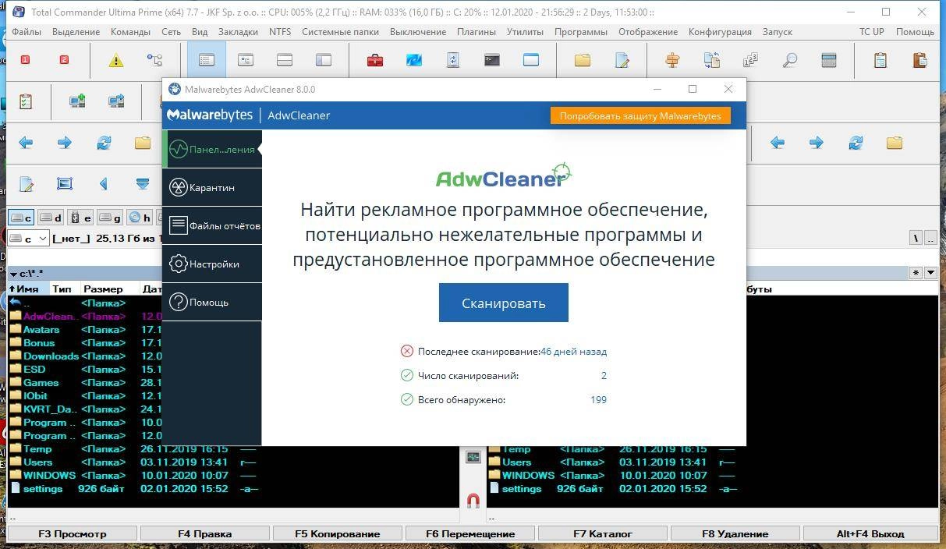Open right panel directory history arrow
This screenshot has height=549, width=946.
coord(930,273)
